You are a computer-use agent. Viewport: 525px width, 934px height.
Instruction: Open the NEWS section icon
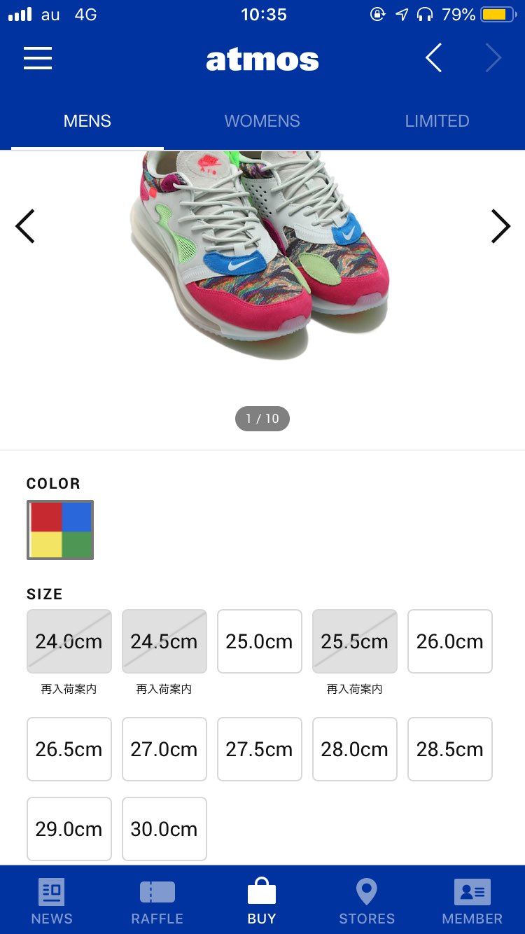[51, 893]
